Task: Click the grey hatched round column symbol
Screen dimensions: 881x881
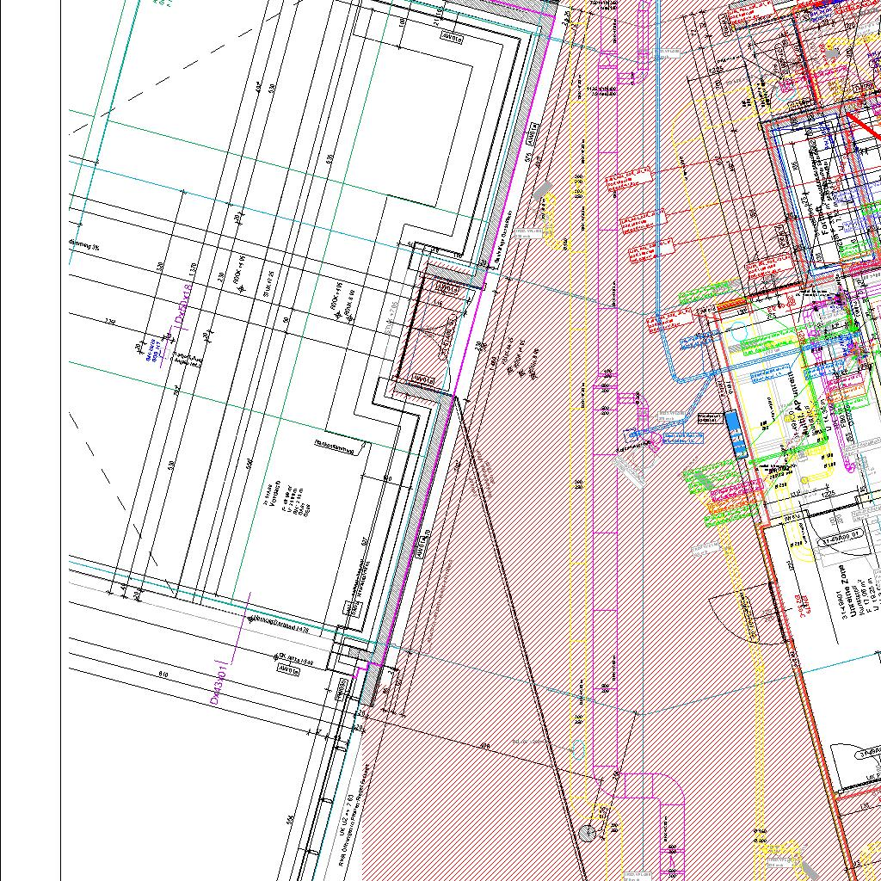Action: pos(587,833)
